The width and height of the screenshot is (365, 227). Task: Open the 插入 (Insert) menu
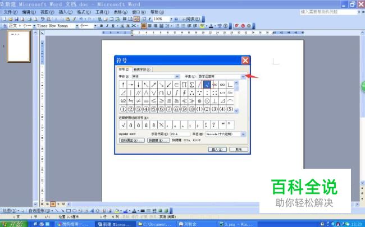click(x=65, y=12)
